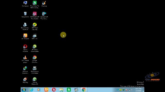The image size is (165, 92).
Task: Launch 360 Total Security desktop shortcut
Action: (x=35, y=27)
